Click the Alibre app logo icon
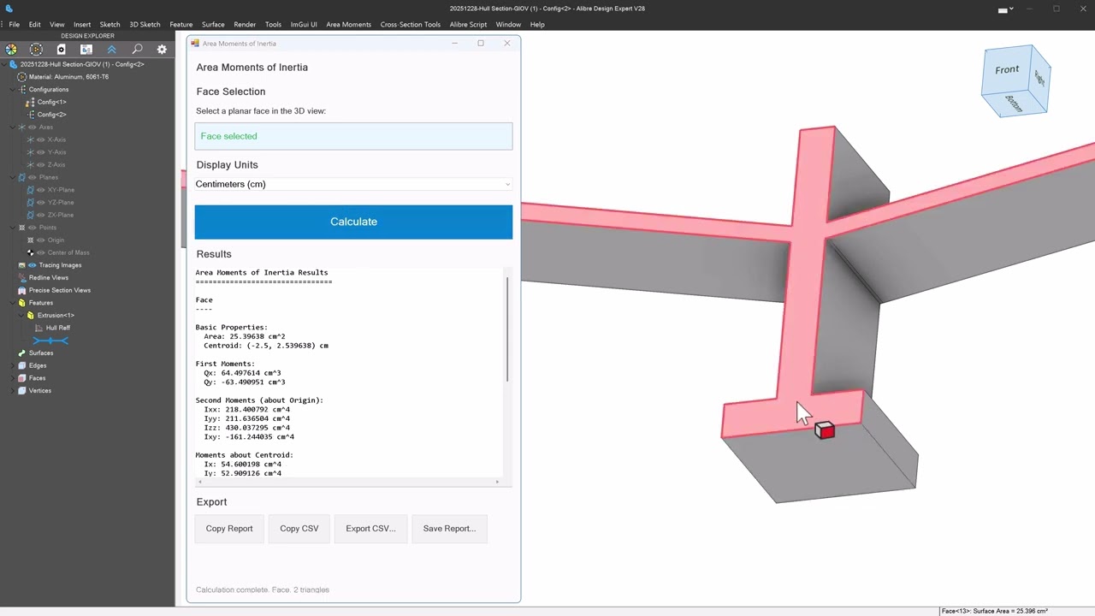Screen dimensions: 1095x616 (9, 9)
